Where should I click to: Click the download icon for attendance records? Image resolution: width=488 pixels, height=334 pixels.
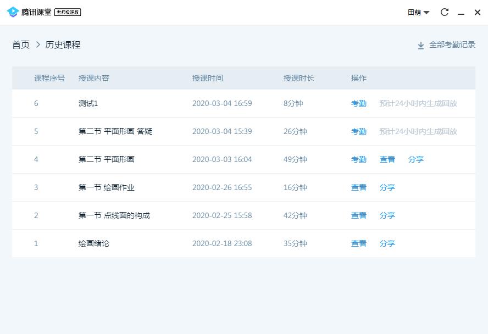coord(421,46)
